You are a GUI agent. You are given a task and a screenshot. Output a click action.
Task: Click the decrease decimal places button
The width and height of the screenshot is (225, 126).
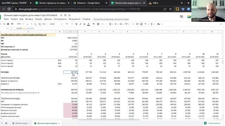(36, 24)
